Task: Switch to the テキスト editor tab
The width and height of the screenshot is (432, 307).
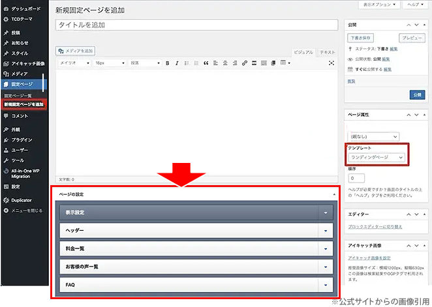Action: (328, 51)
